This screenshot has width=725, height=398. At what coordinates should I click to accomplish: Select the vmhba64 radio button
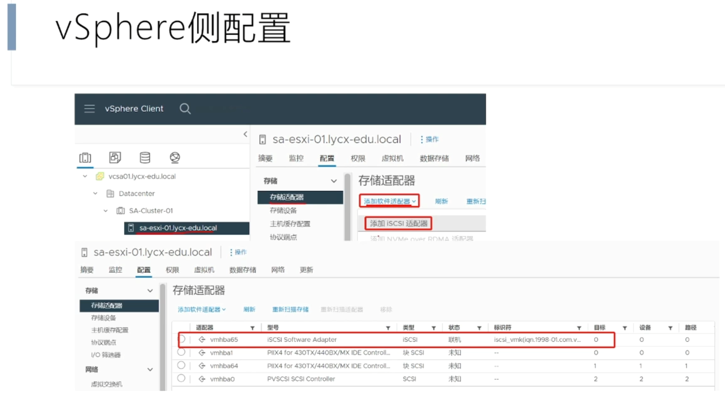tap(181, 365)
